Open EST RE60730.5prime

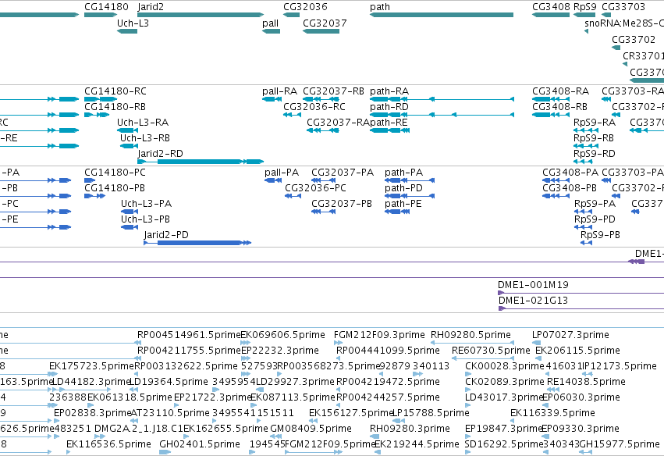tap(491, 351)
